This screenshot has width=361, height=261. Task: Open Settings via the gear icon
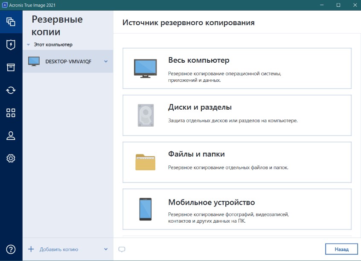[11, 158]
